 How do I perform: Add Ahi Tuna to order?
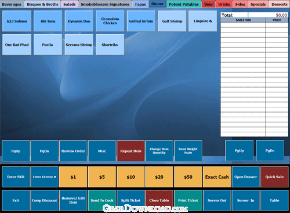tap(48, 21)
